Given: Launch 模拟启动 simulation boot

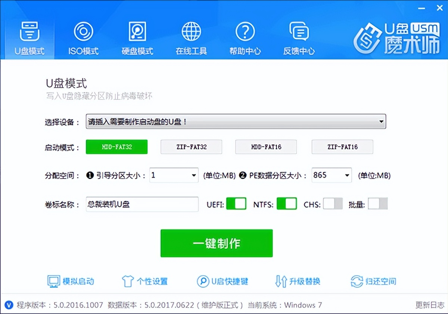Looking at the screenshot, I should (x=71, y=282).
